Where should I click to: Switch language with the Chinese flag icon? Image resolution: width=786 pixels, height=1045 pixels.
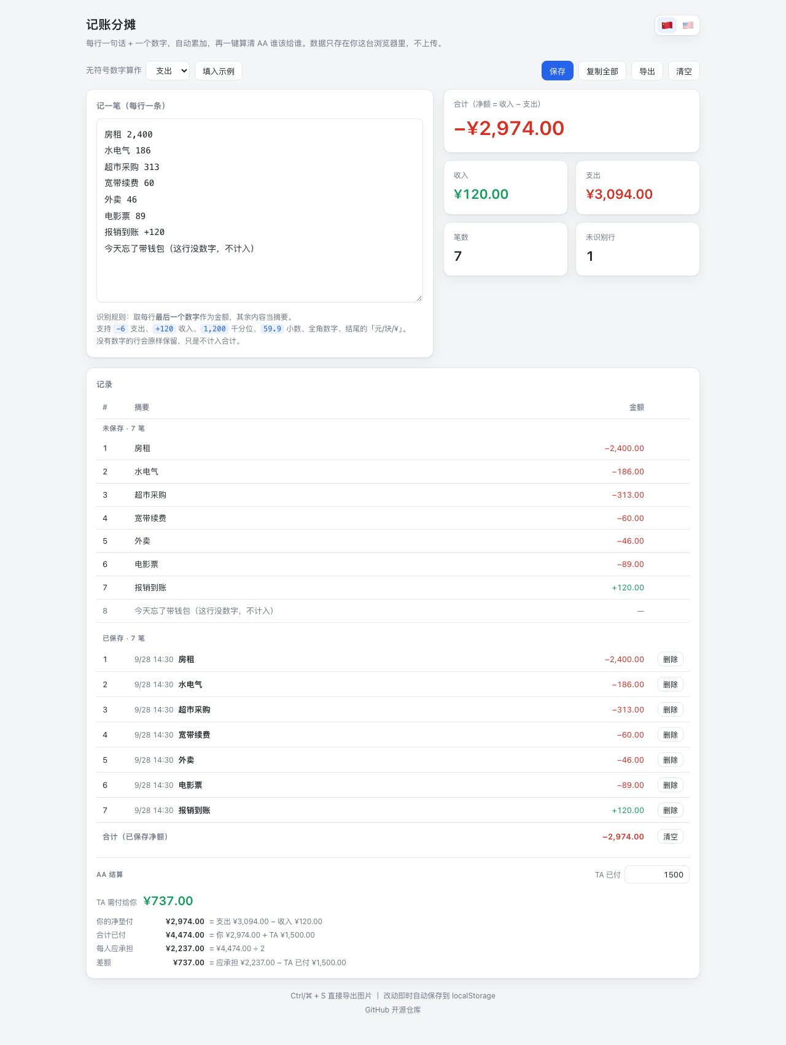667,25
